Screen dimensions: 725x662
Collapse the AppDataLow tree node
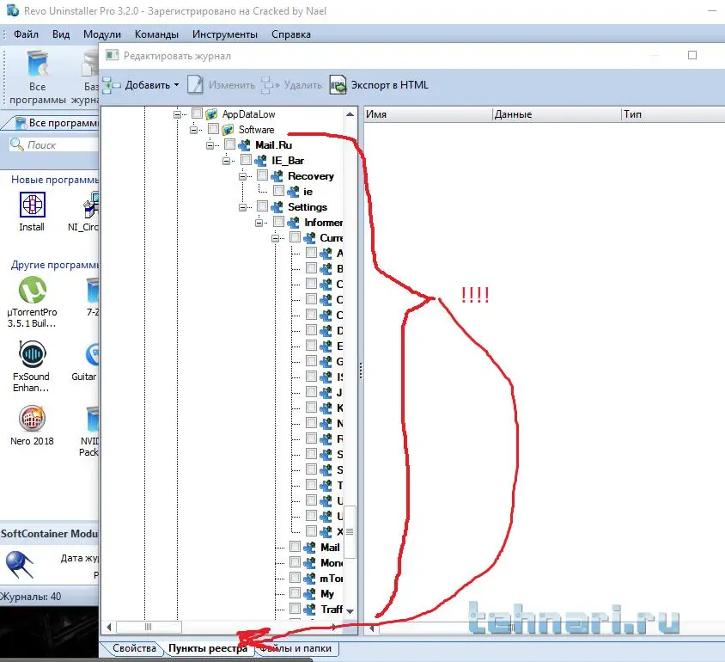click(177, 114)
